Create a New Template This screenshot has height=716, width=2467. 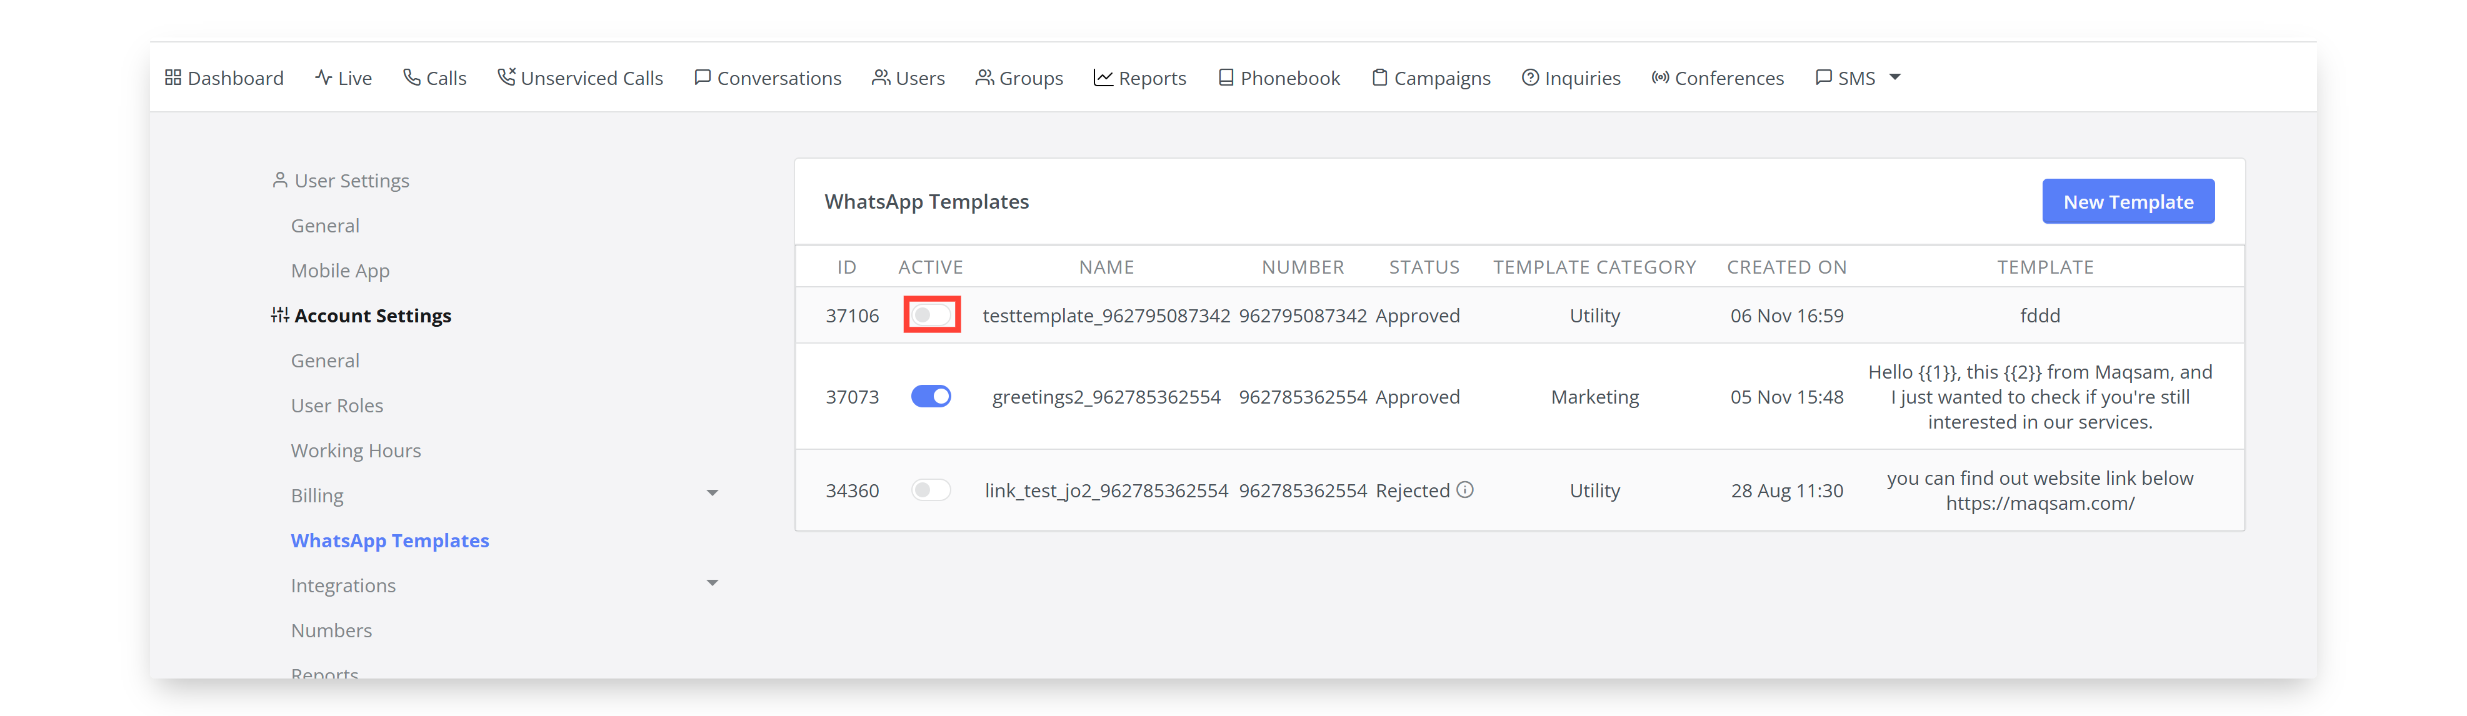[x=2128, y=202]
